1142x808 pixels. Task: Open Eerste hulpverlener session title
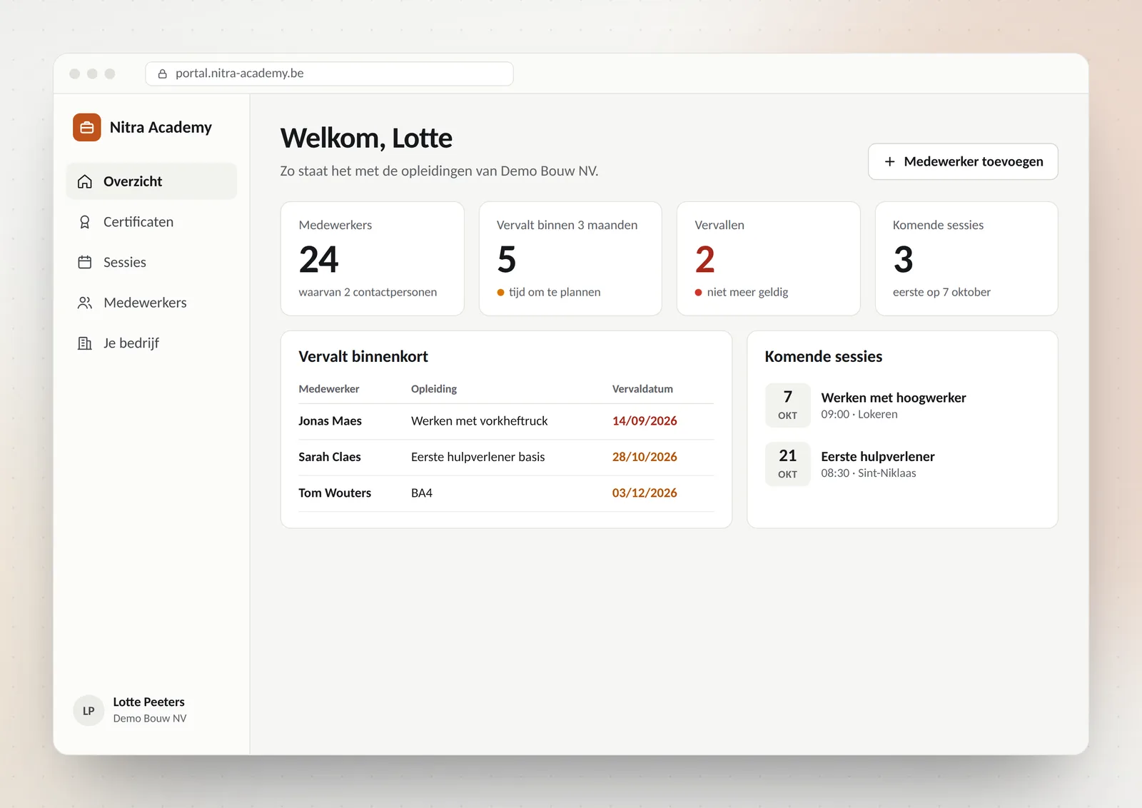click(878, 457)
